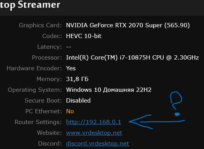Select the Intel Core i7-10875H processor text
Screen dimensions: 204x149
[132, 58]
